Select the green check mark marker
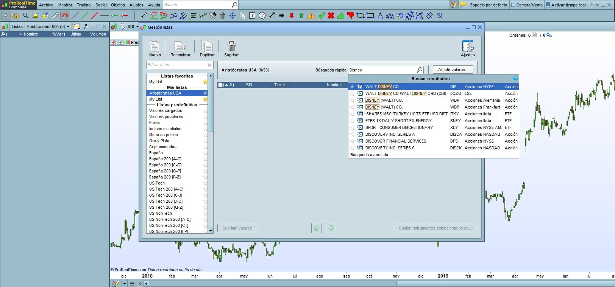 (321, 16)
